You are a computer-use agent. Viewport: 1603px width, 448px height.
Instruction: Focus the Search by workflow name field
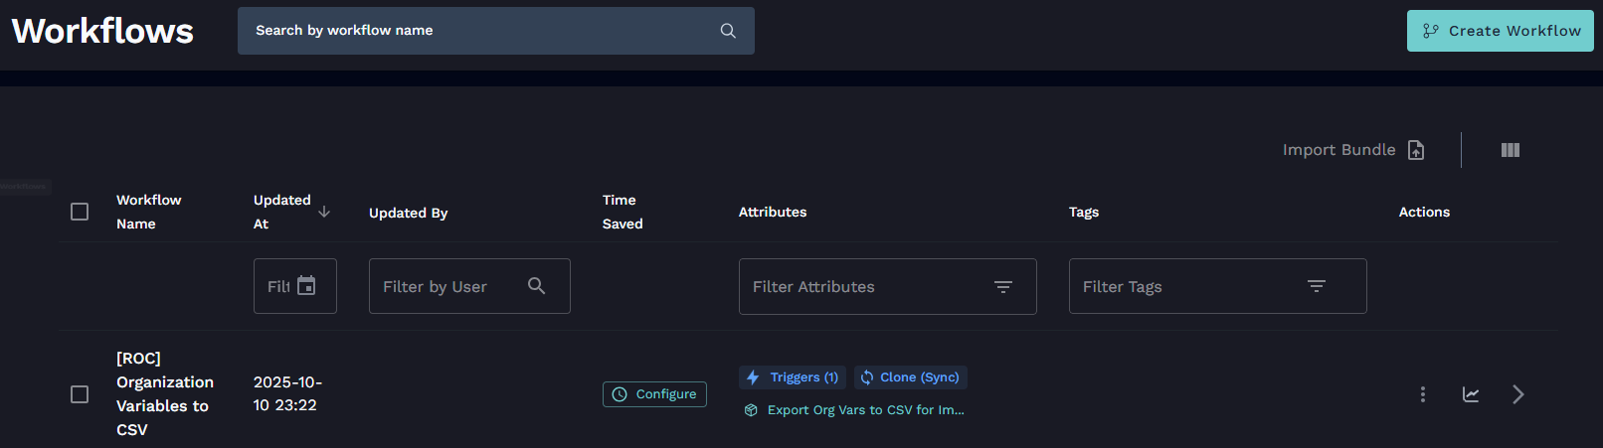pyautogui.click(x=477, y=31)
